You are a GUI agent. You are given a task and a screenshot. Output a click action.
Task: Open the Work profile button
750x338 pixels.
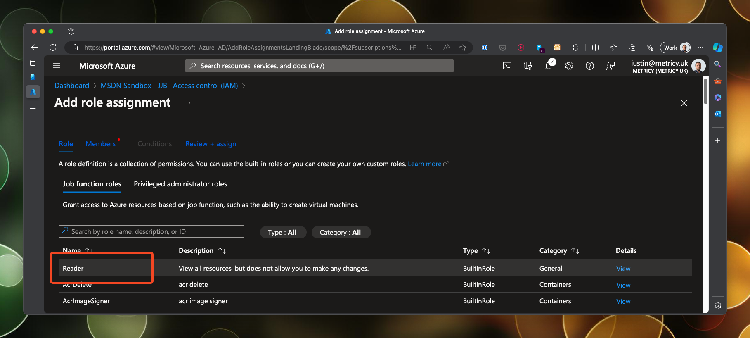[x=675, y=48]
